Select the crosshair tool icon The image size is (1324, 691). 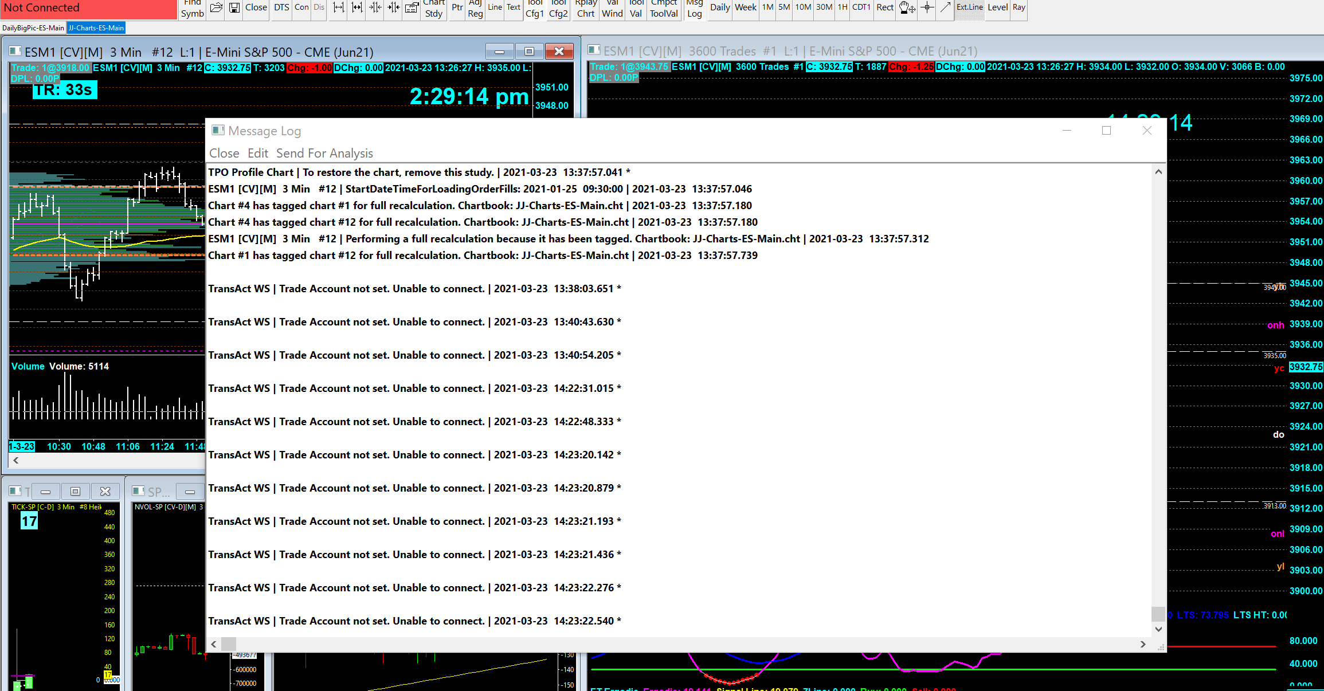click(927, 7)
